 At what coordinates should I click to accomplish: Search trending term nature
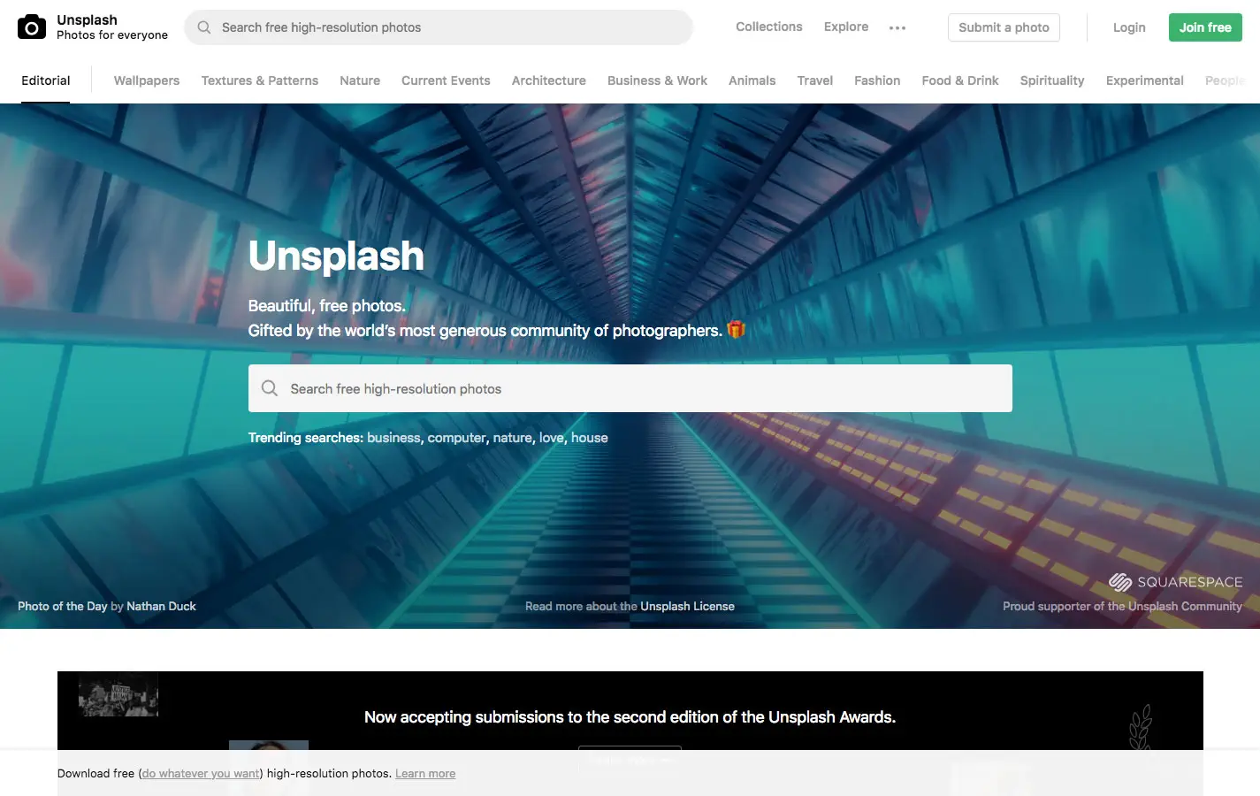tap(513, 438)
